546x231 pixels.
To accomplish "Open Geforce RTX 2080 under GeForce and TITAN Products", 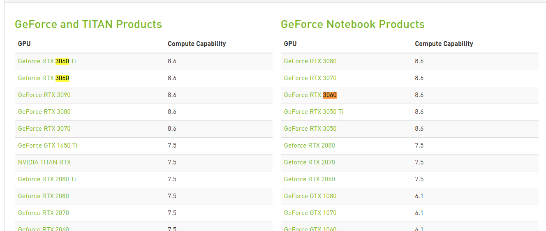I will click(x=44, y=196).
